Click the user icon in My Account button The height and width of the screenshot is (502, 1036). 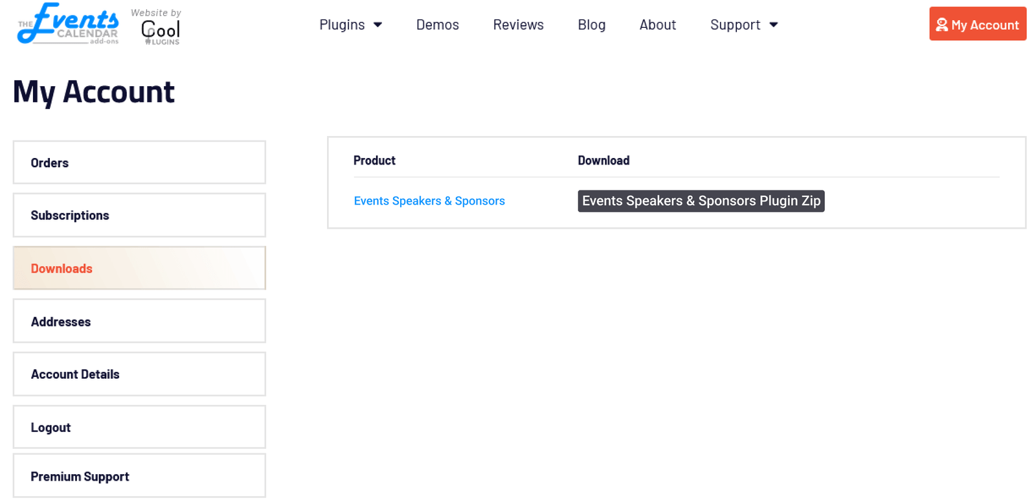941,25
